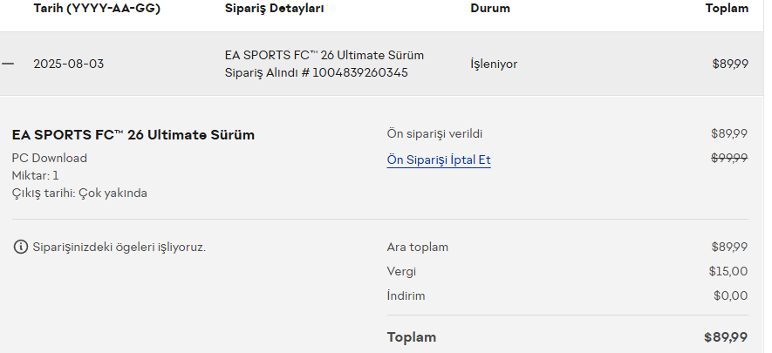Screen dimensions: 772x353
Task: Click the info icon beside processing message
Action: click(x=21, y=247)
